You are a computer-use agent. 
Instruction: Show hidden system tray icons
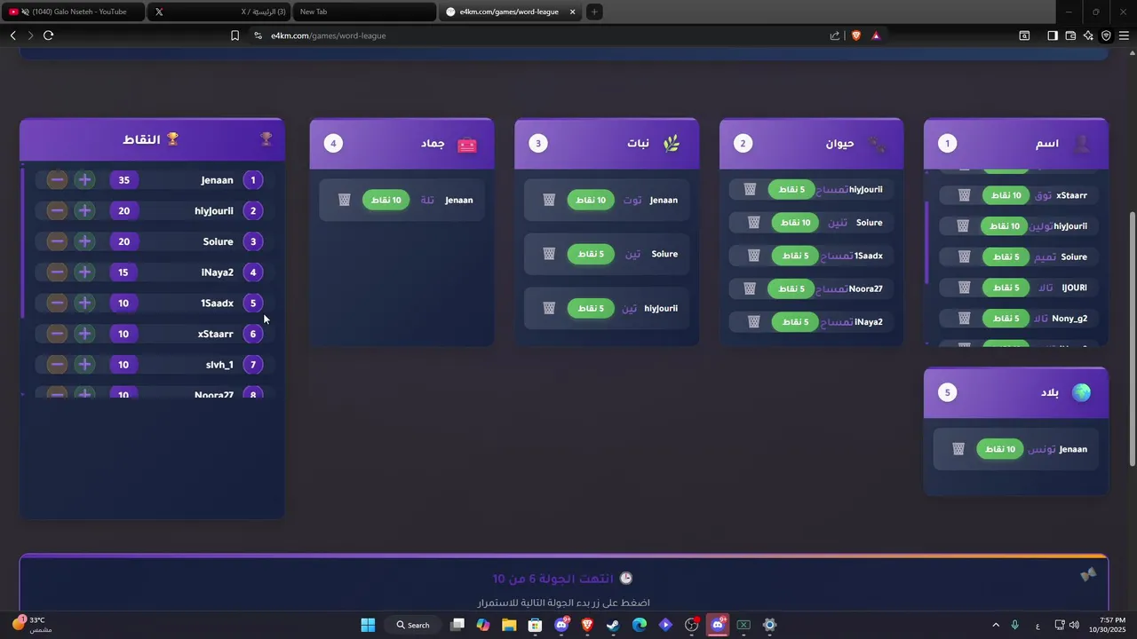coord(996,625)
